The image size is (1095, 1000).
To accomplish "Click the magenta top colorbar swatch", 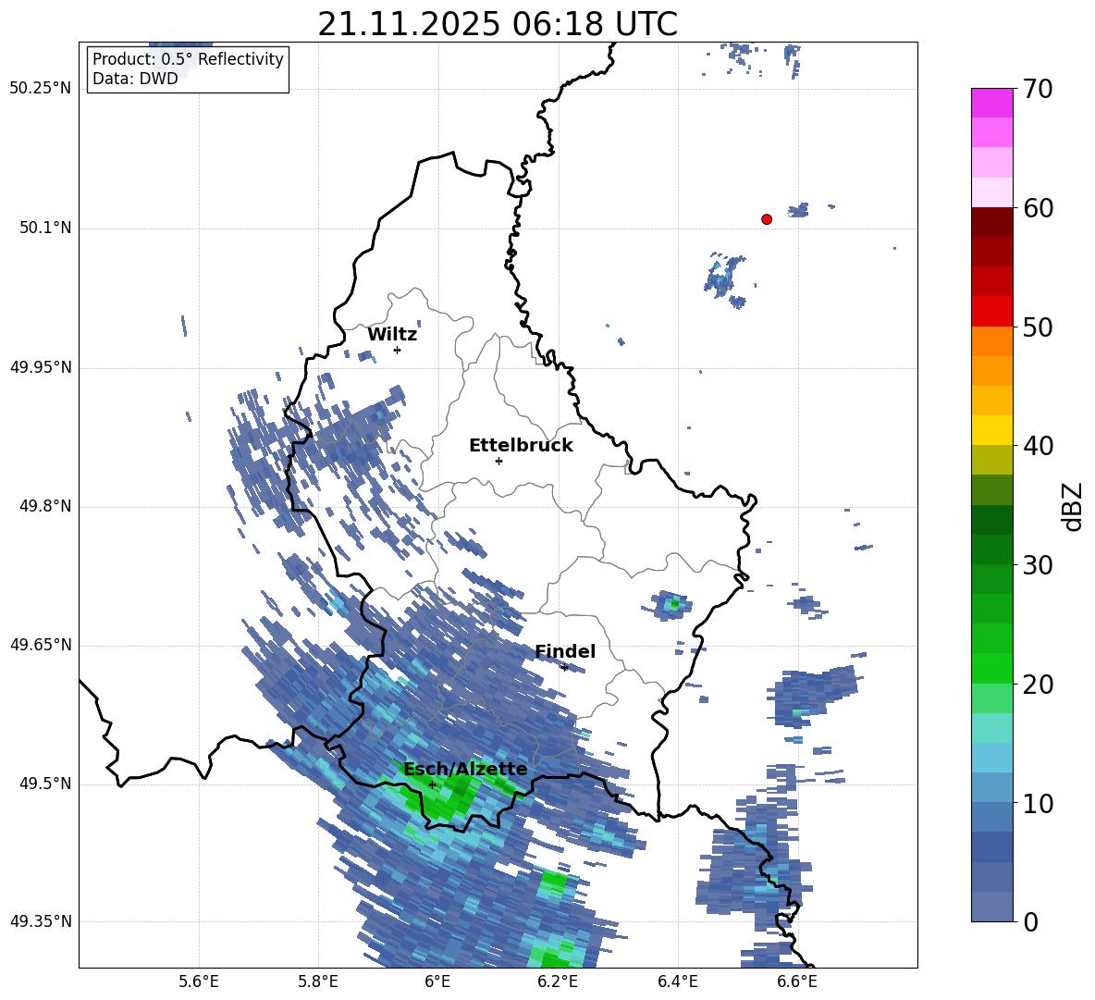I will (991, 103).
